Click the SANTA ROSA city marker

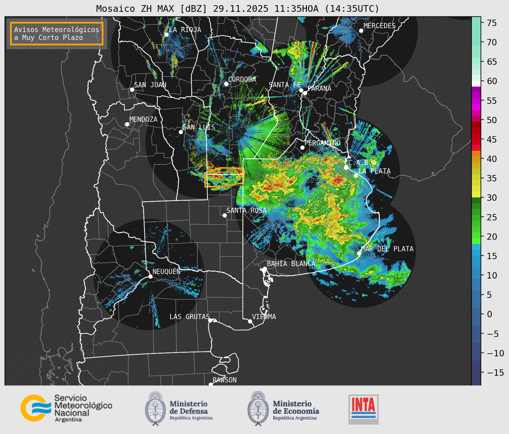point(224,215)
